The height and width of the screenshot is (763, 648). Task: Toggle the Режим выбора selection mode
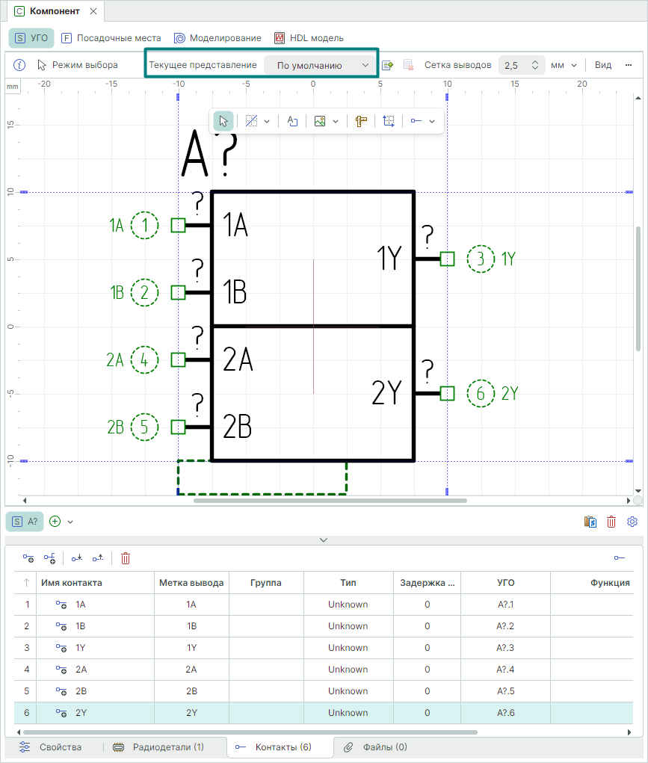pyautogui.click(x=78, y=65)
